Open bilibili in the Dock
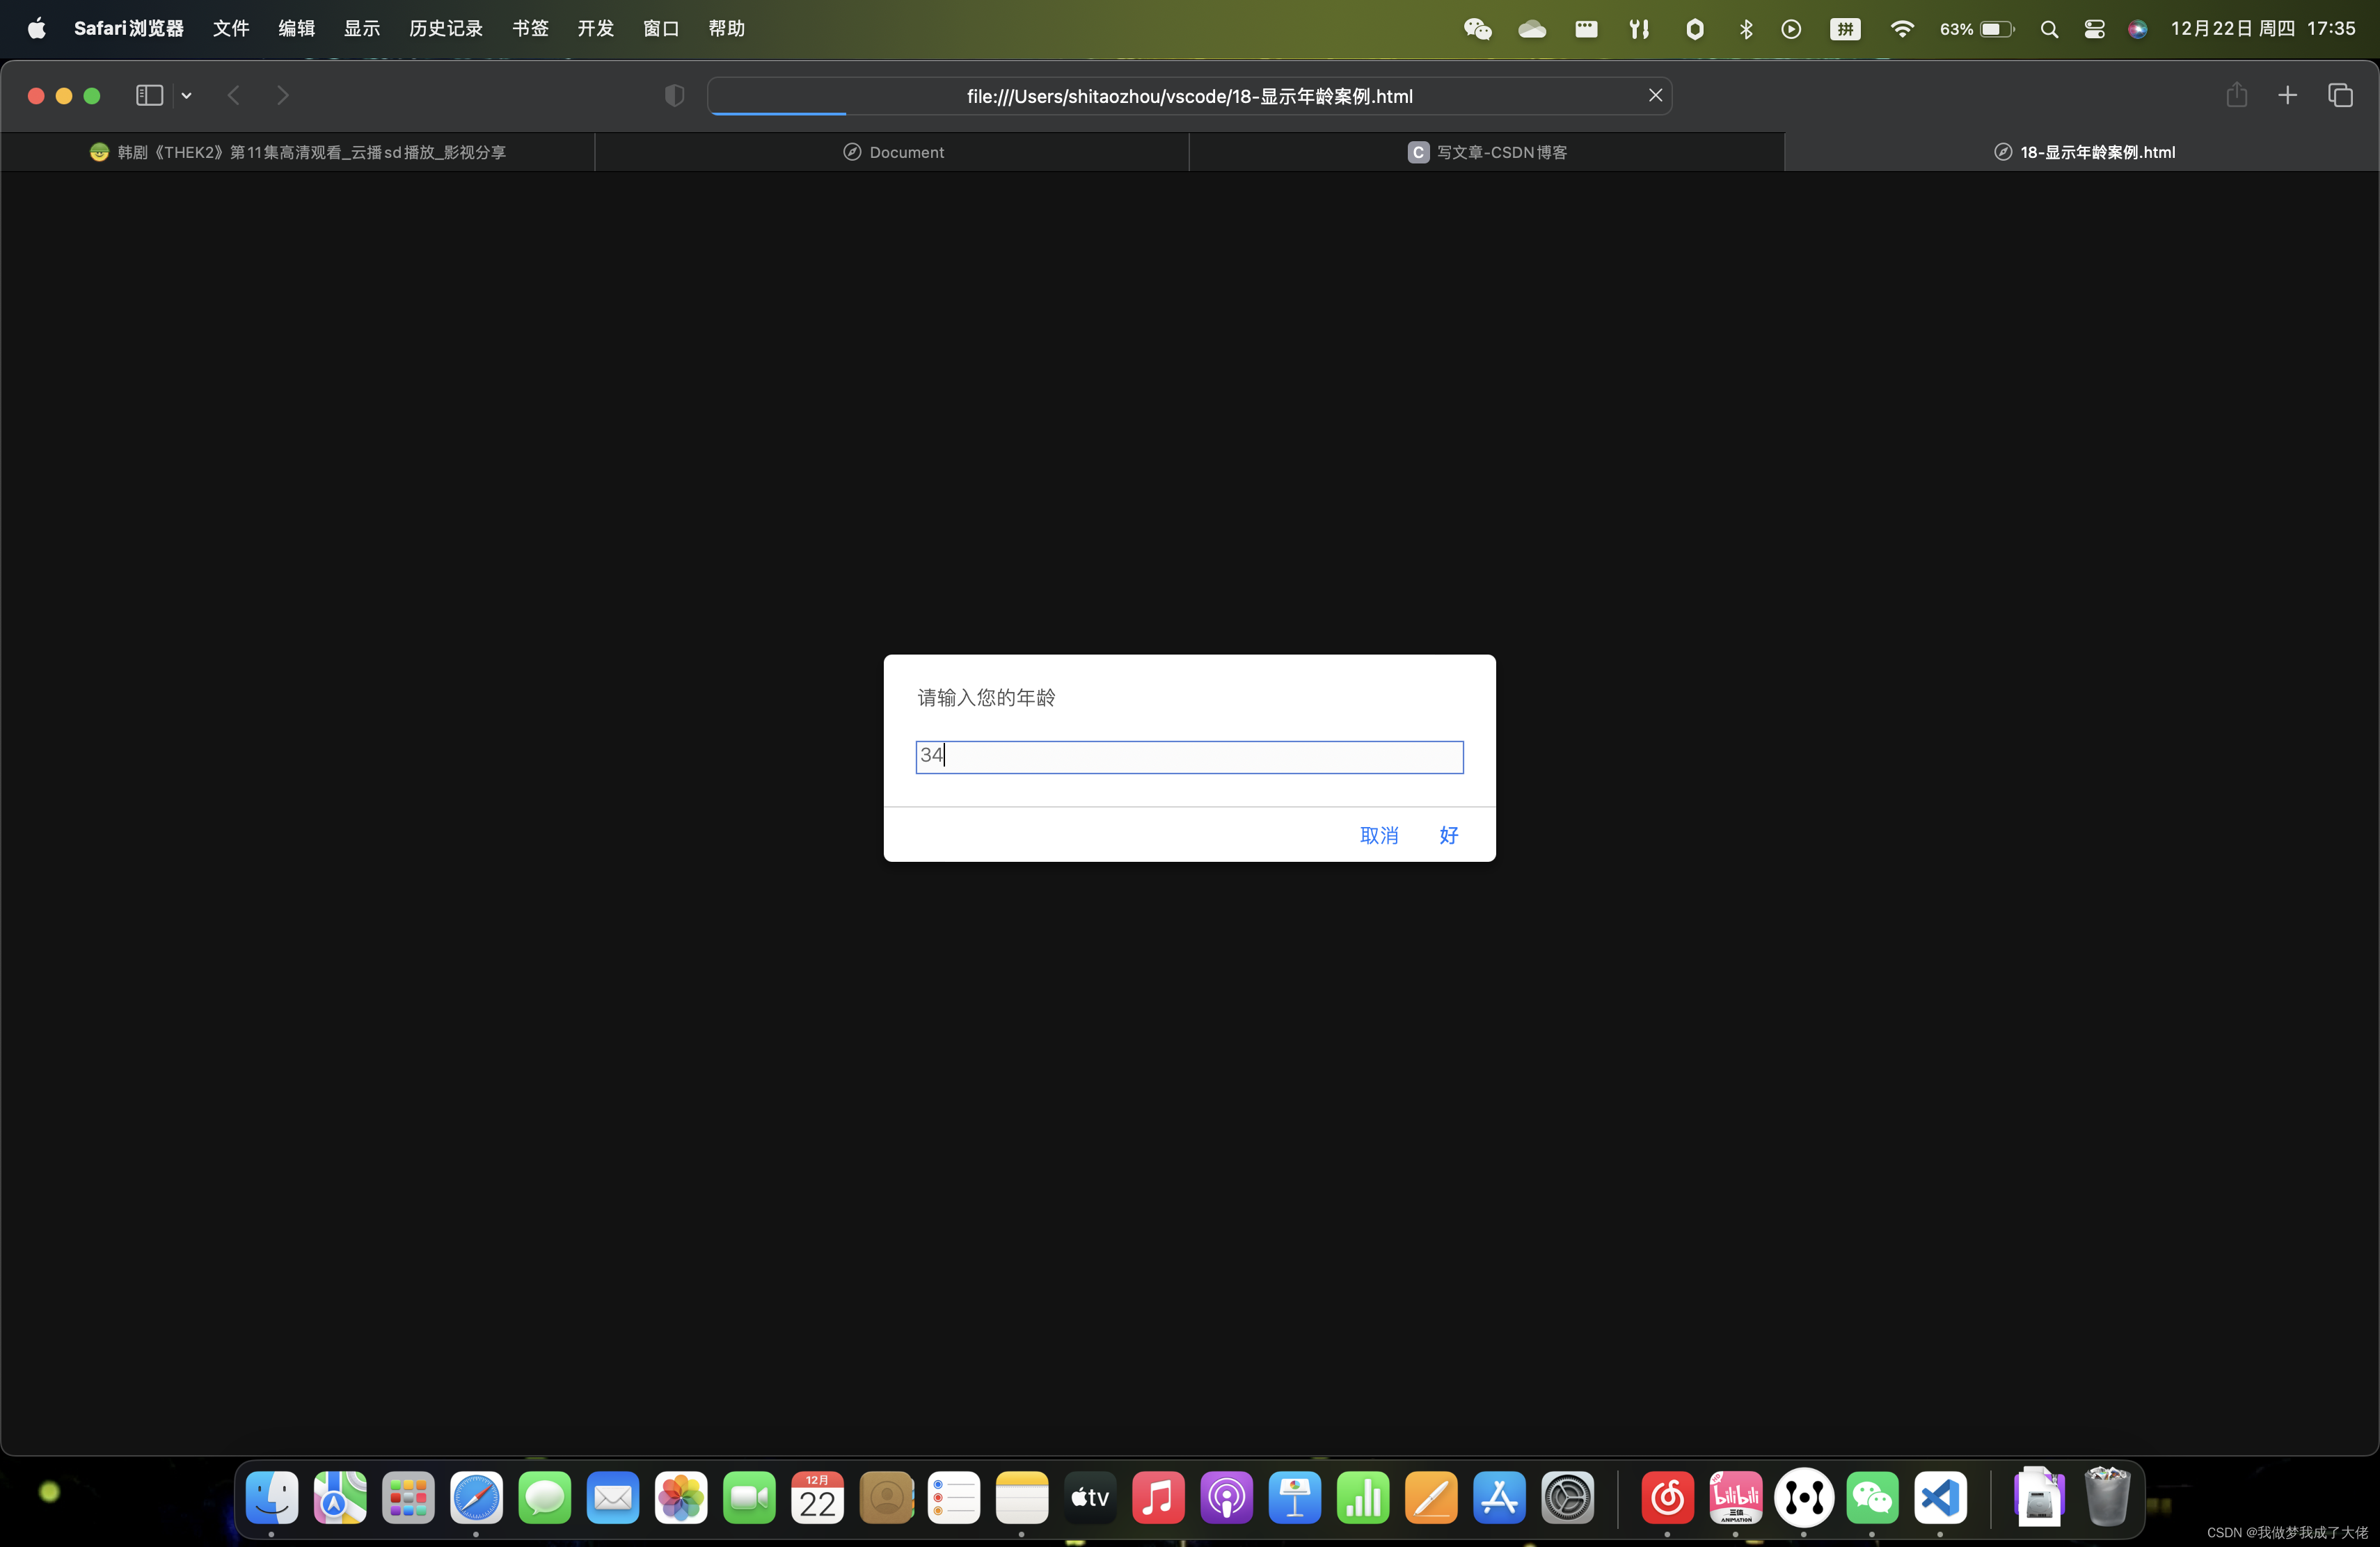Screen dimensions: 2380x1547 point(1736,1497)
